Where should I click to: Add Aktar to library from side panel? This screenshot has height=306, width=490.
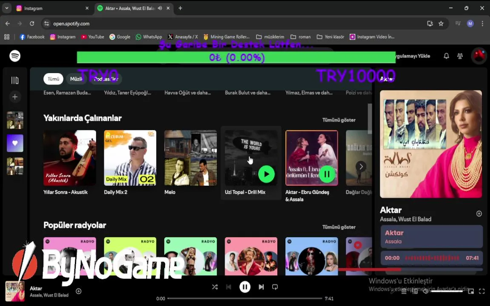(479, 214)
